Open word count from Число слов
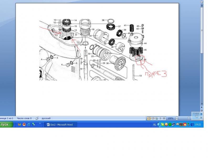This screenshot has height=158, width=210. 24,118
